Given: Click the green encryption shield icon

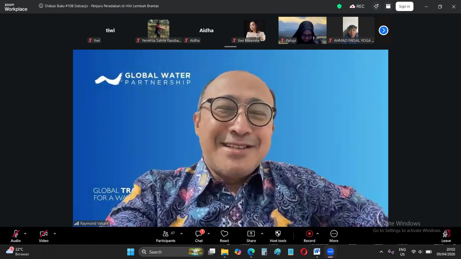Looking at the screenshot, I should (x=339, y=6).
